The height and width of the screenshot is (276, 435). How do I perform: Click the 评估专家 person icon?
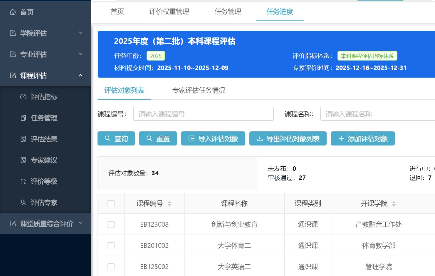(x=23, y=203)
